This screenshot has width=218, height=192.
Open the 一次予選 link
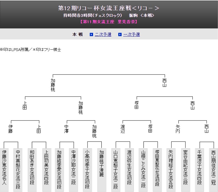(132, 34)
